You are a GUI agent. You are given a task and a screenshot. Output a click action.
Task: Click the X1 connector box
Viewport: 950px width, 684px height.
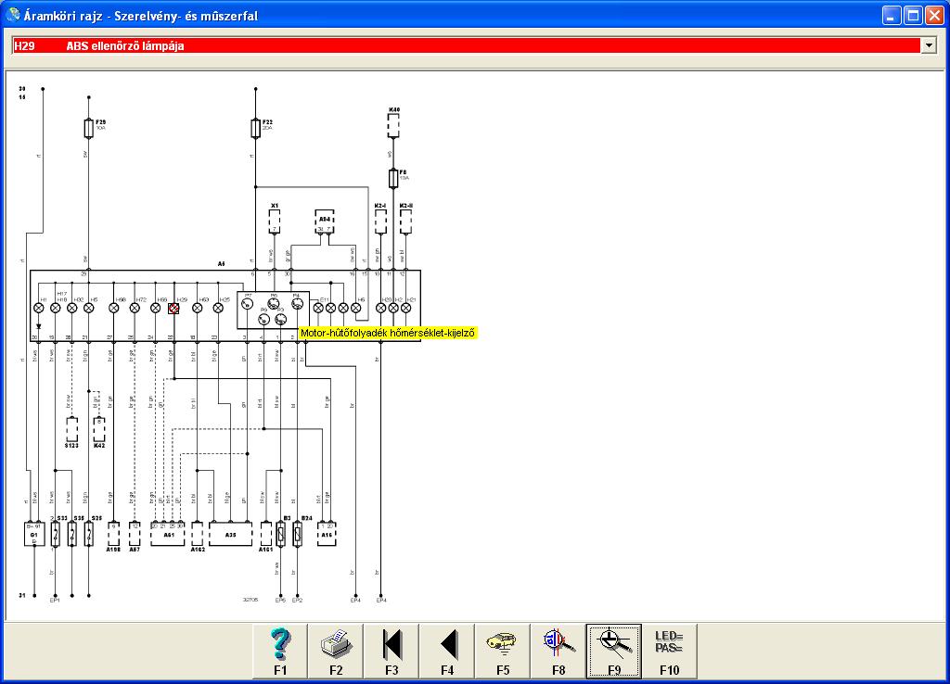click(275, 222)
